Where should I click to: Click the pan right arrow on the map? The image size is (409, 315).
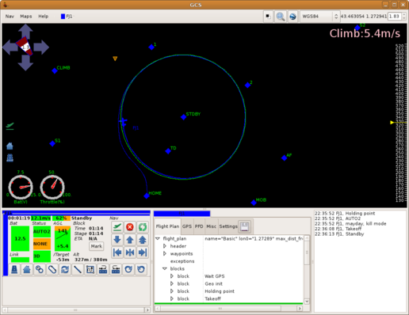click(x=41, y=47)
